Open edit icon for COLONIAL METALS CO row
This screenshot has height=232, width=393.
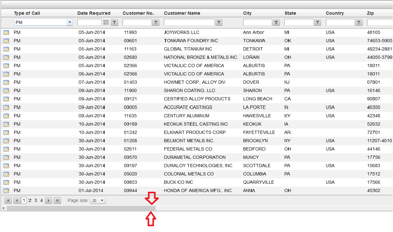6,174
